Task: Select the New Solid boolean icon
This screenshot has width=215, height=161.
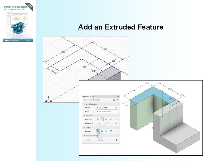Action: point(111,131)
